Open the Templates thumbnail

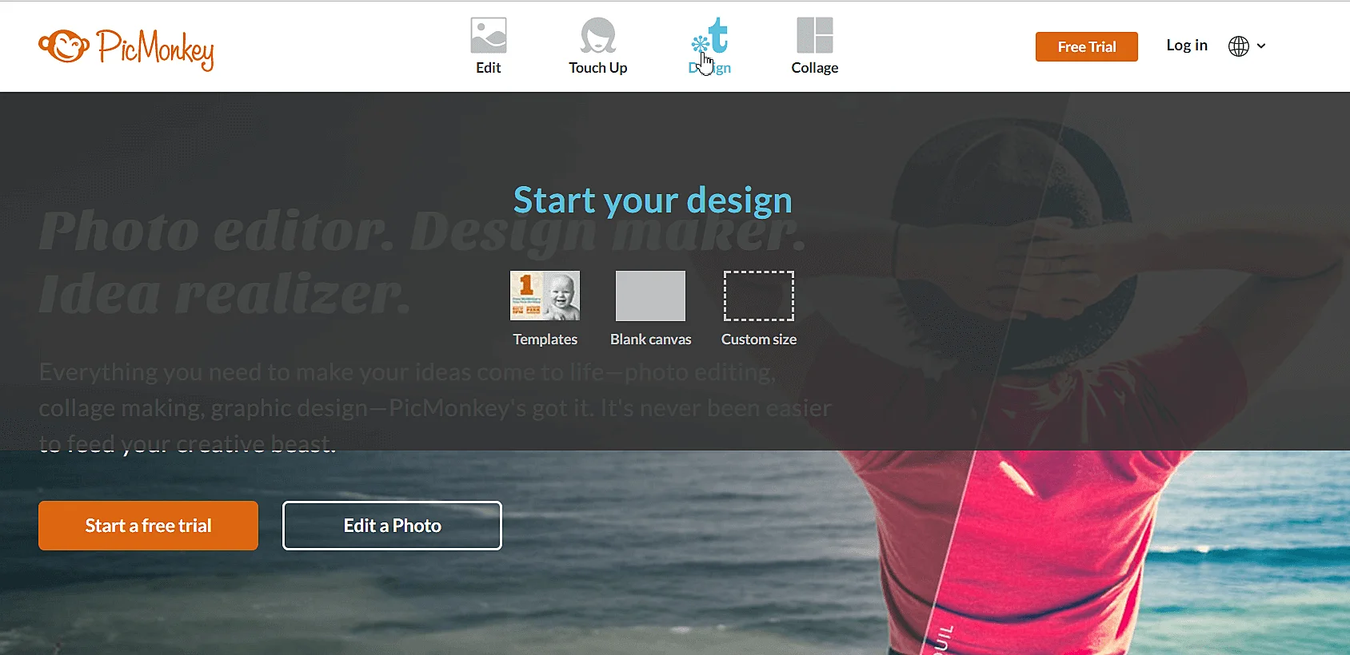pos(545,296)
